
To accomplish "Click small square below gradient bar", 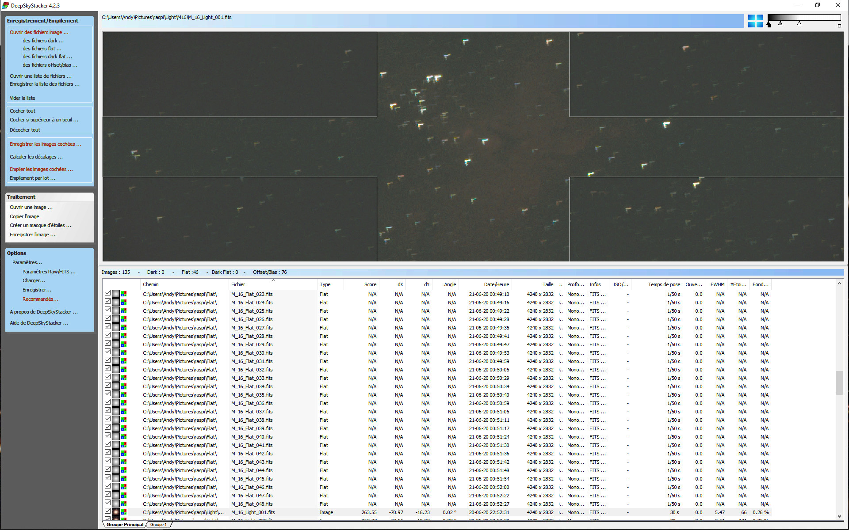I will tap(839, 26).
